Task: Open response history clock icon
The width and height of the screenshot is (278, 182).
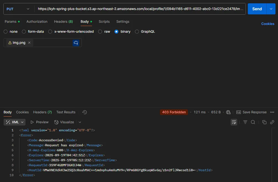Action: tap(85, 112)
